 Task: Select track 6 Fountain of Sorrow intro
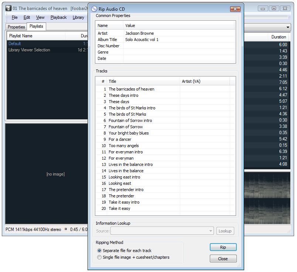click(x=165, y=120)
